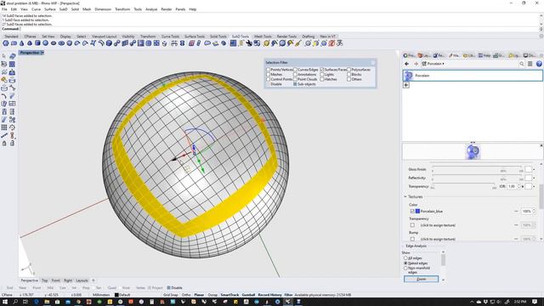
Task: Open the SubD menu
Action: [x=63, y=9]
